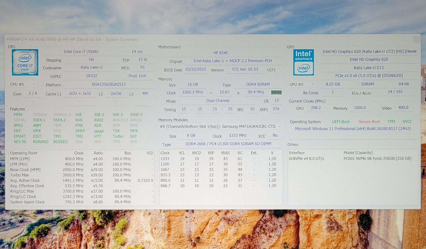Click the 16 GB memory size value
The height and width of the screenshot is (249, 426).
192,84
